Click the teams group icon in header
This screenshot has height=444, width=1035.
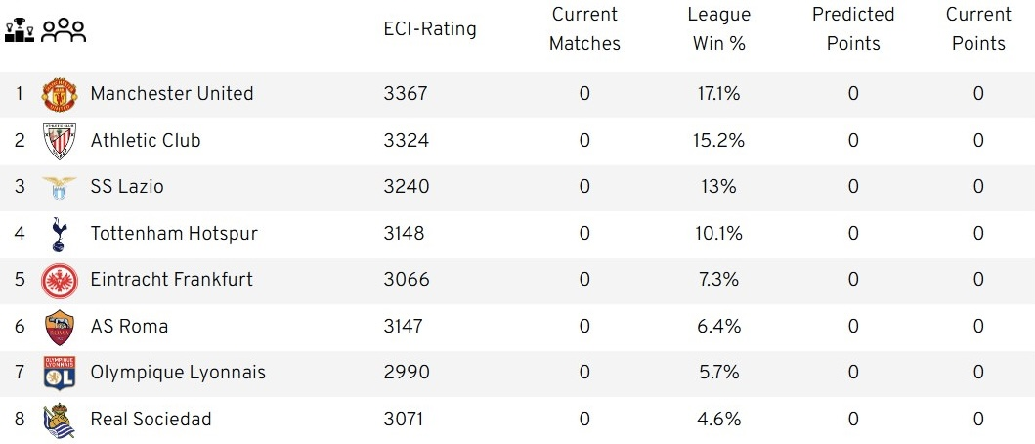pyautogui.click(x=64, y=30)
